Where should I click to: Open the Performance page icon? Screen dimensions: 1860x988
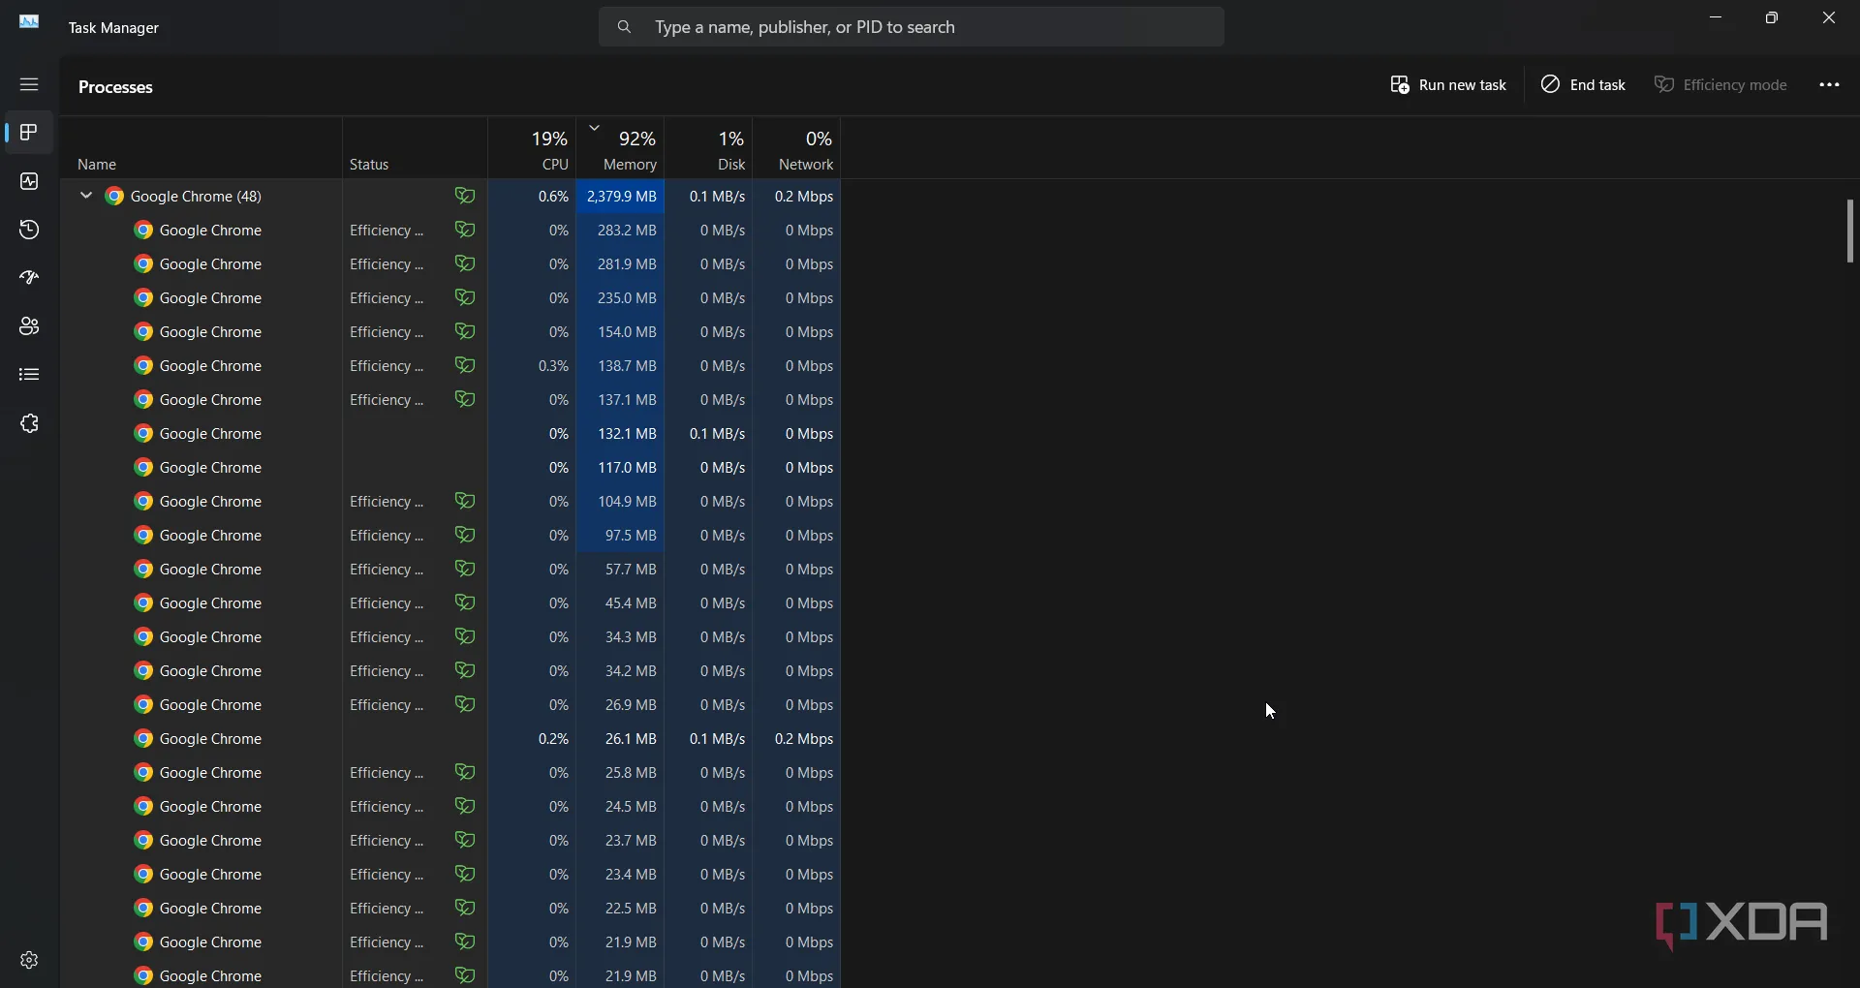(29, 181)
